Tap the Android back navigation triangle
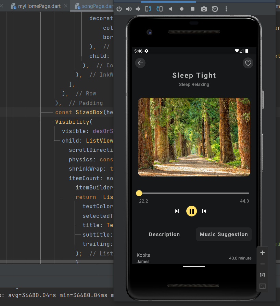This screenshot has width=280, height=306. (170, 9)
